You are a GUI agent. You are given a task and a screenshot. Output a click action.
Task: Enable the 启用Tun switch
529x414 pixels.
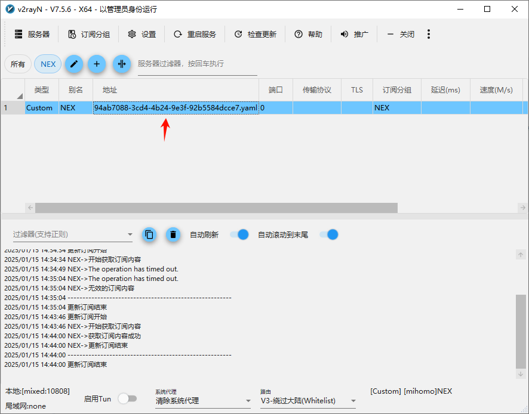coord(127,398)
